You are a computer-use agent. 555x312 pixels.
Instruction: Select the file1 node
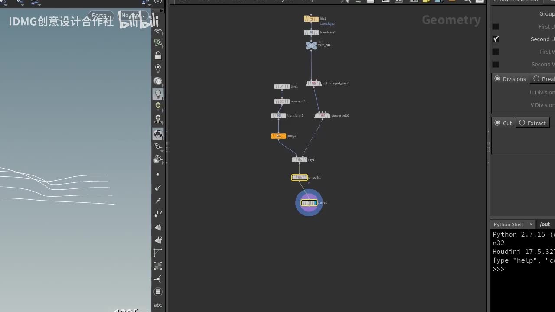pyautogui.click(x=311, y=19)
